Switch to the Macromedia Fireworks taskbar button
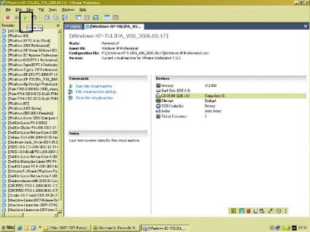310x232 pixels. 115,228
